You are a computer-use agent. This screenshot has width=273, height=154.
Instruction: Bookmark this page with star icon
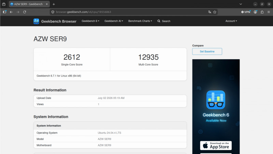coord(215,12)
